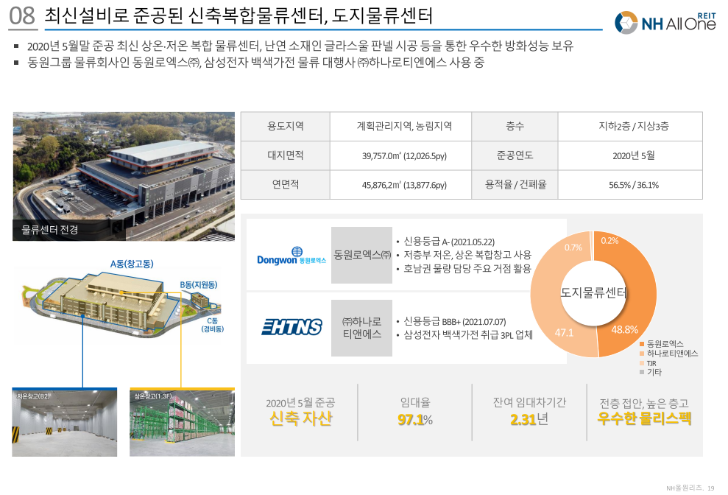Click the 기타 gray legend swatch
728x495 pixels.
point(642,372)
